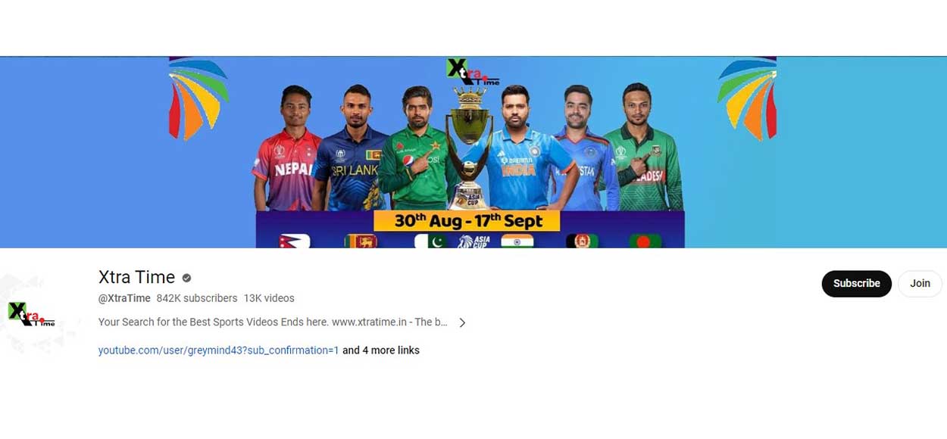Click the India flag icon in banner
This screenshot has height=439, width=947.
point(517,241)
